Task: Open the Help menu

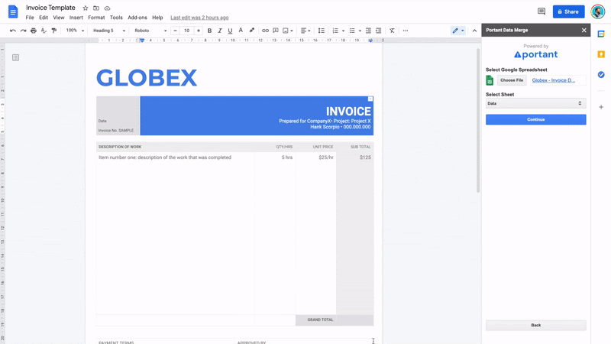Action: click(157, 18)
